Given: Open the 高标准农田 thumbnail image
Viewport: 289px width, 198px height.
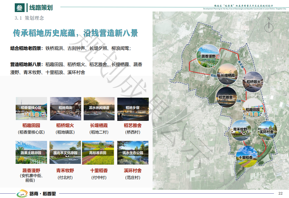Looking at the screenshot, I should point(98,153).
